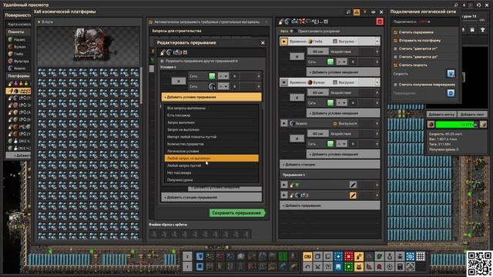This screenshot has width=493, height=277.
Task: Enable the 'Считать "двигается от"' checkbox
Action: pos(395,48)
